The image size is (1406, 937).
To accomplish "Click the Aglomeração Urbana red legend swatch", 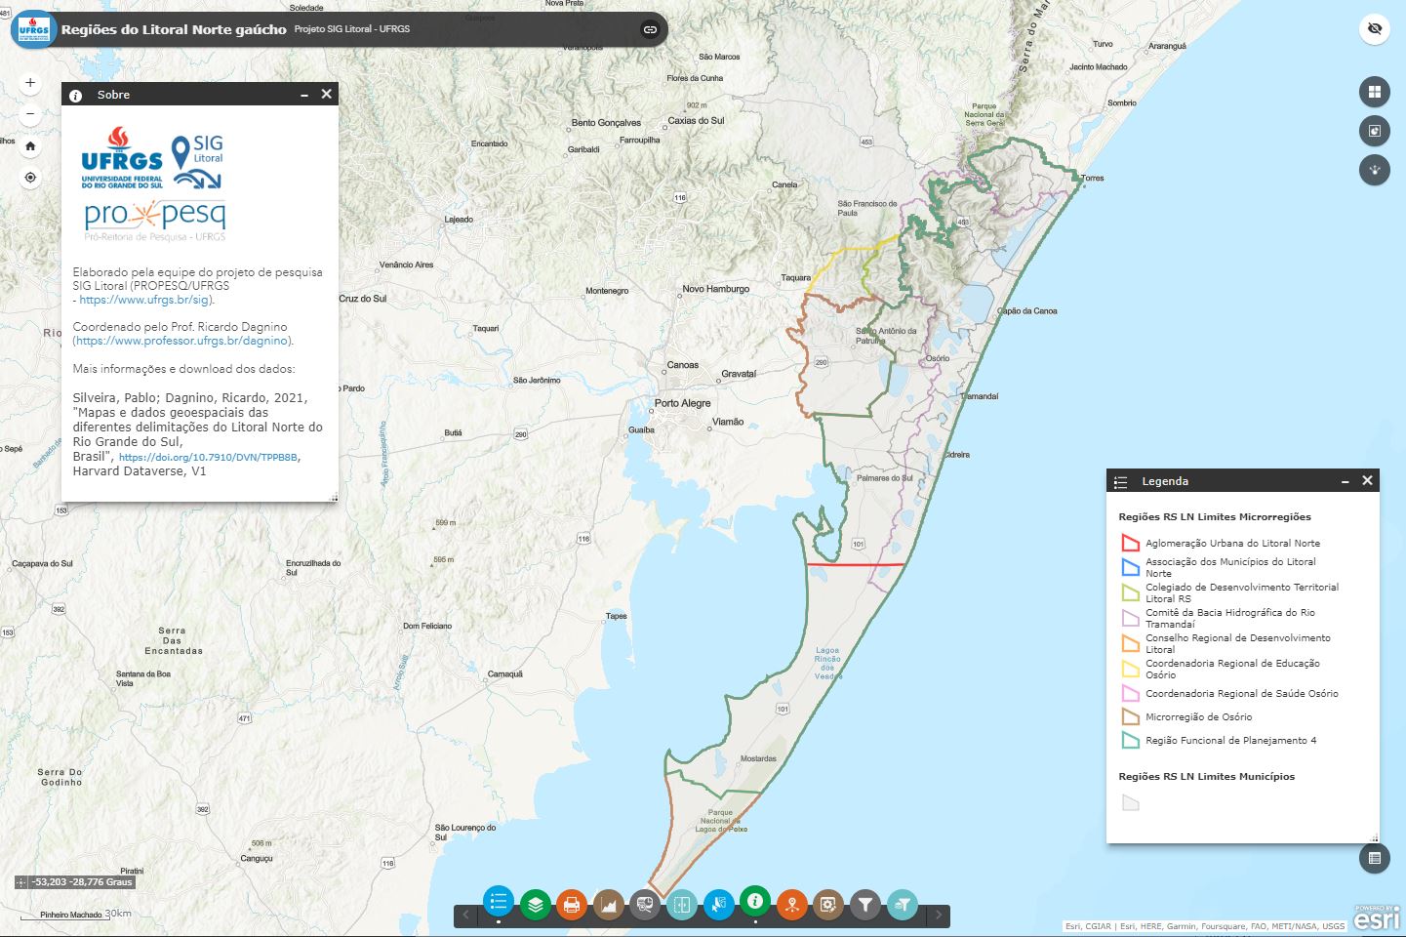I will (1130, 543).
